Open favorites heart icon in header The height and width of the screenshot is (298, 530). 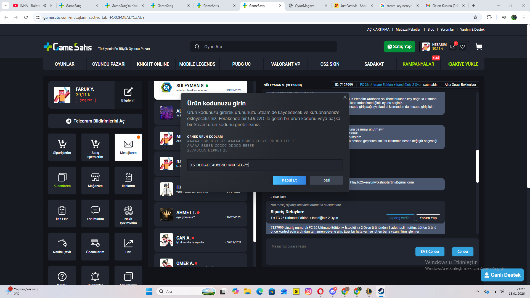click(x=463, y=47)
